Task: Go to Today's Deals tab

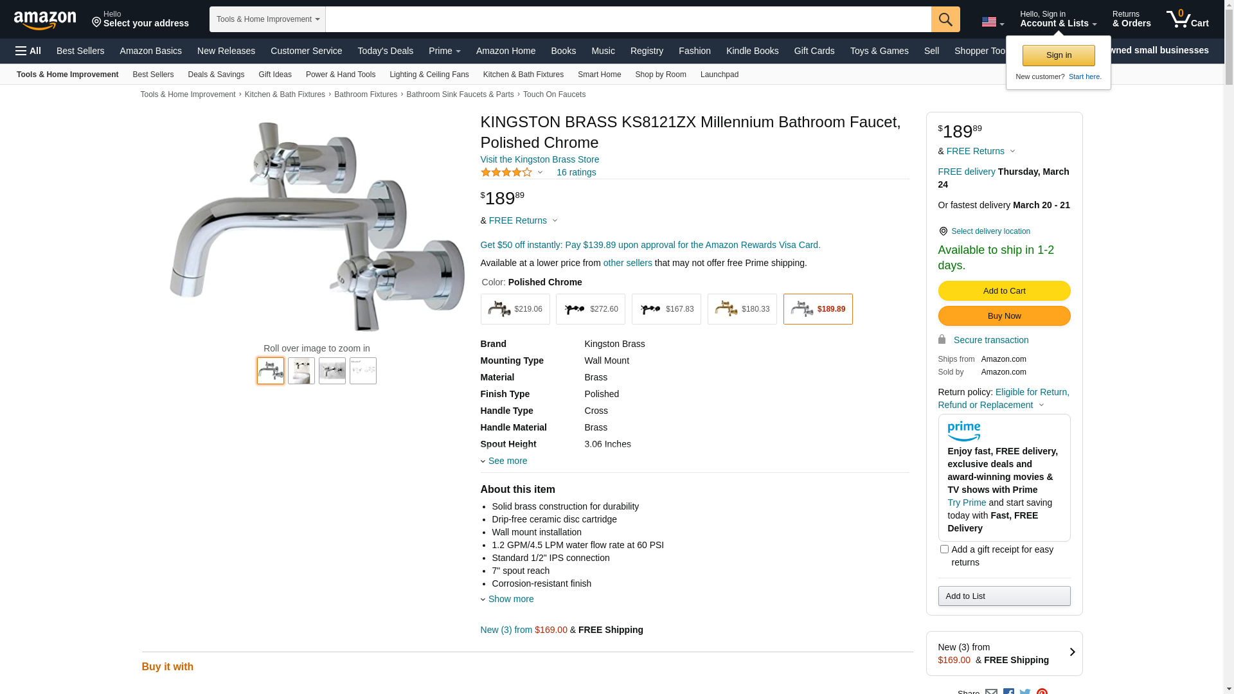Action: click(x=386, y=51)
